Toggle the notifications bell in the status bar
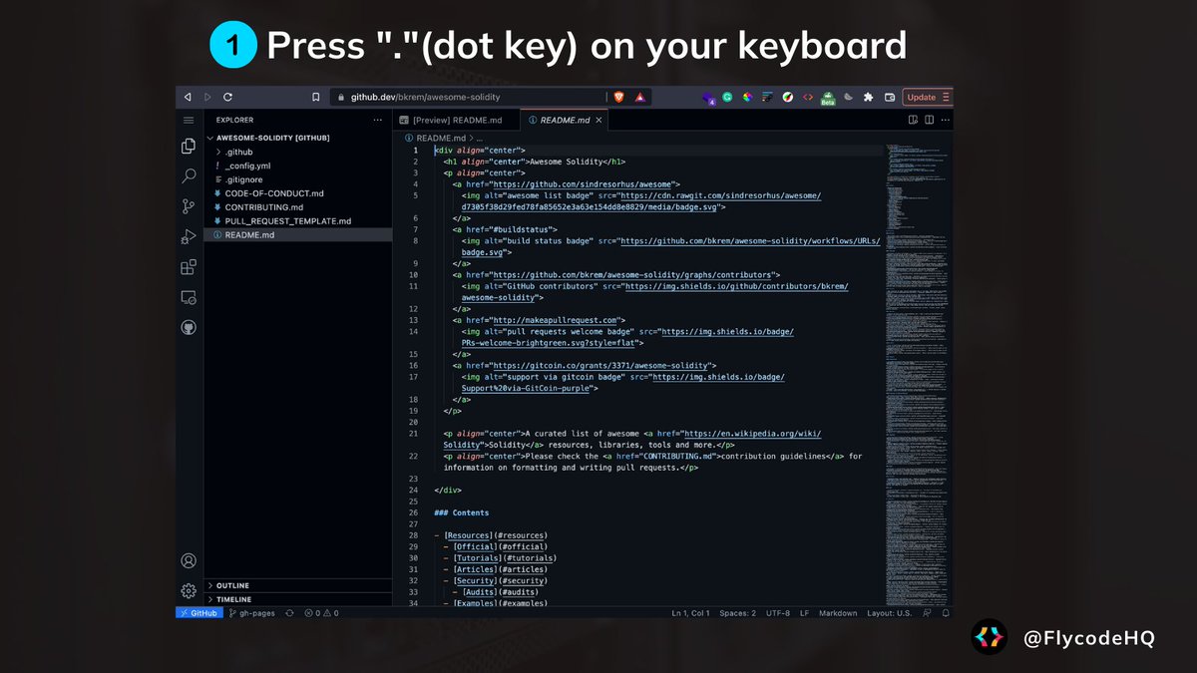 click(946, 612)
